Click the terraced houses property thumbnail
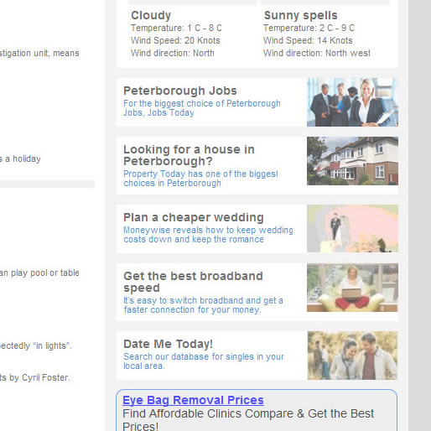Viewport: 431px width, 431px height. tap(352, 161)
